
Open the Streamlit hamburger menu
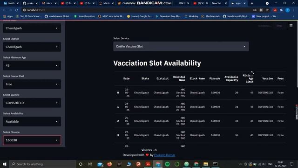click(x=291, y=26)
